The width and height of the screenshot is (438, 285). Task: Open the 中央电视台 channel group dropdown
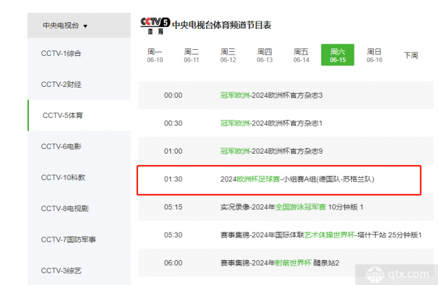pyautogui.click(x=79, y=26)
